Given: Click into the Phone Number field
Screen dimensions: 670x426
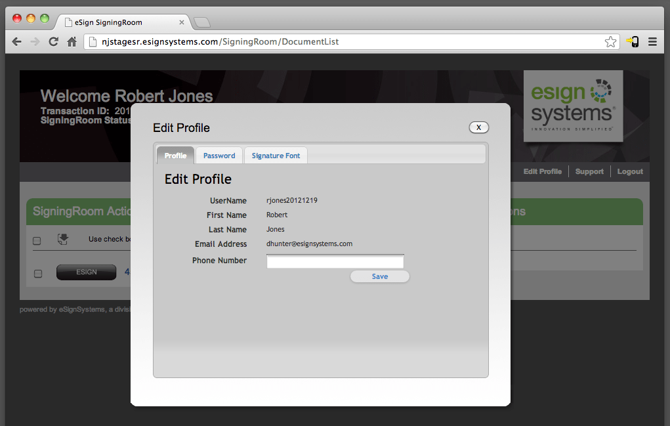Looking at the screenshot, I should pos(335,262).
